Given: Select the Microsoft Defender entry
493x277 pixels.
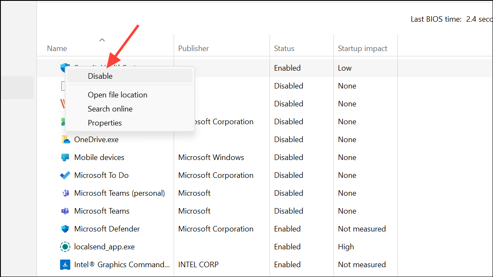Looking at the screenshot, I should [x=107, y=229].
